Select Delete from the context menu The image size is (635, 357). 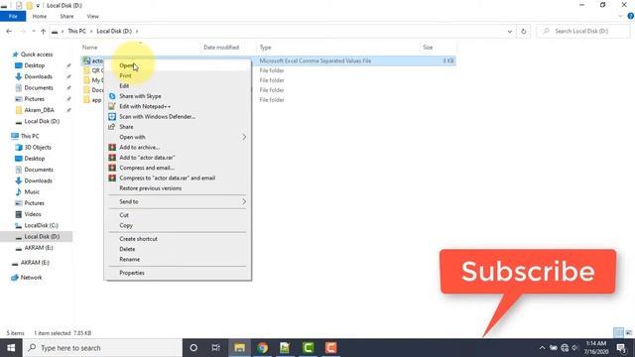pyautogui.click(x=127, y=249)
